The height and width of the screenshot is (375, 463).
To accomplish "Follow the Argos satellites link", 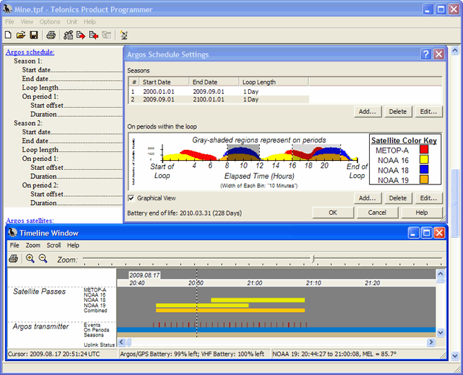I will 30,220.
